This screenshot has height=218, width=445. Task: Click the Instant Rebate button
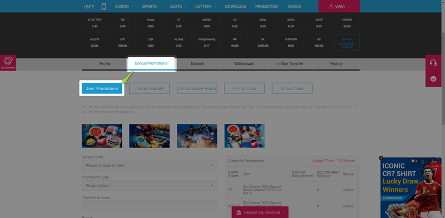click(x=149, y=88)
